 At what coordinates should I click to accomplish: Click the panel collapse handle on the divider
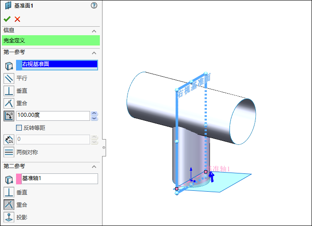click(x=104, y=148)
